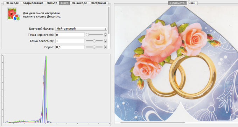Click the Точка белого stepper arrows
The height and width of the screenshot is (127, 238).
pos(105,41)
